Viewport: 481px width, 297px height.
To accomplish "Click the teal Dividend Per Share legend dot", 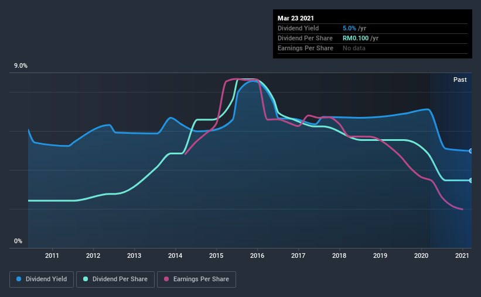I will click(x=86, y=279).
